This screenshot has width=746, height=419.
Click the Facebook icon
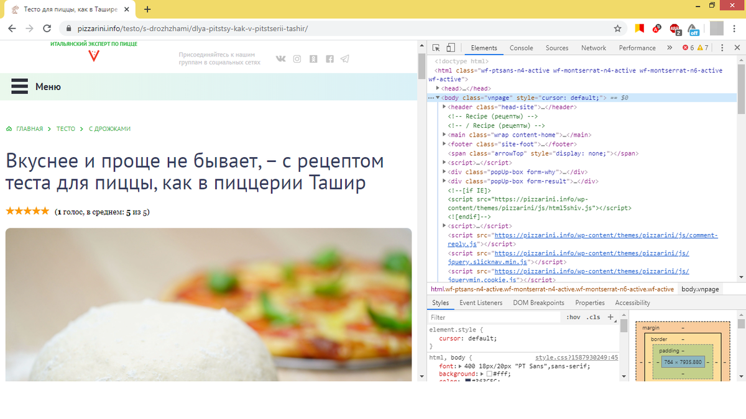(329, 59)
